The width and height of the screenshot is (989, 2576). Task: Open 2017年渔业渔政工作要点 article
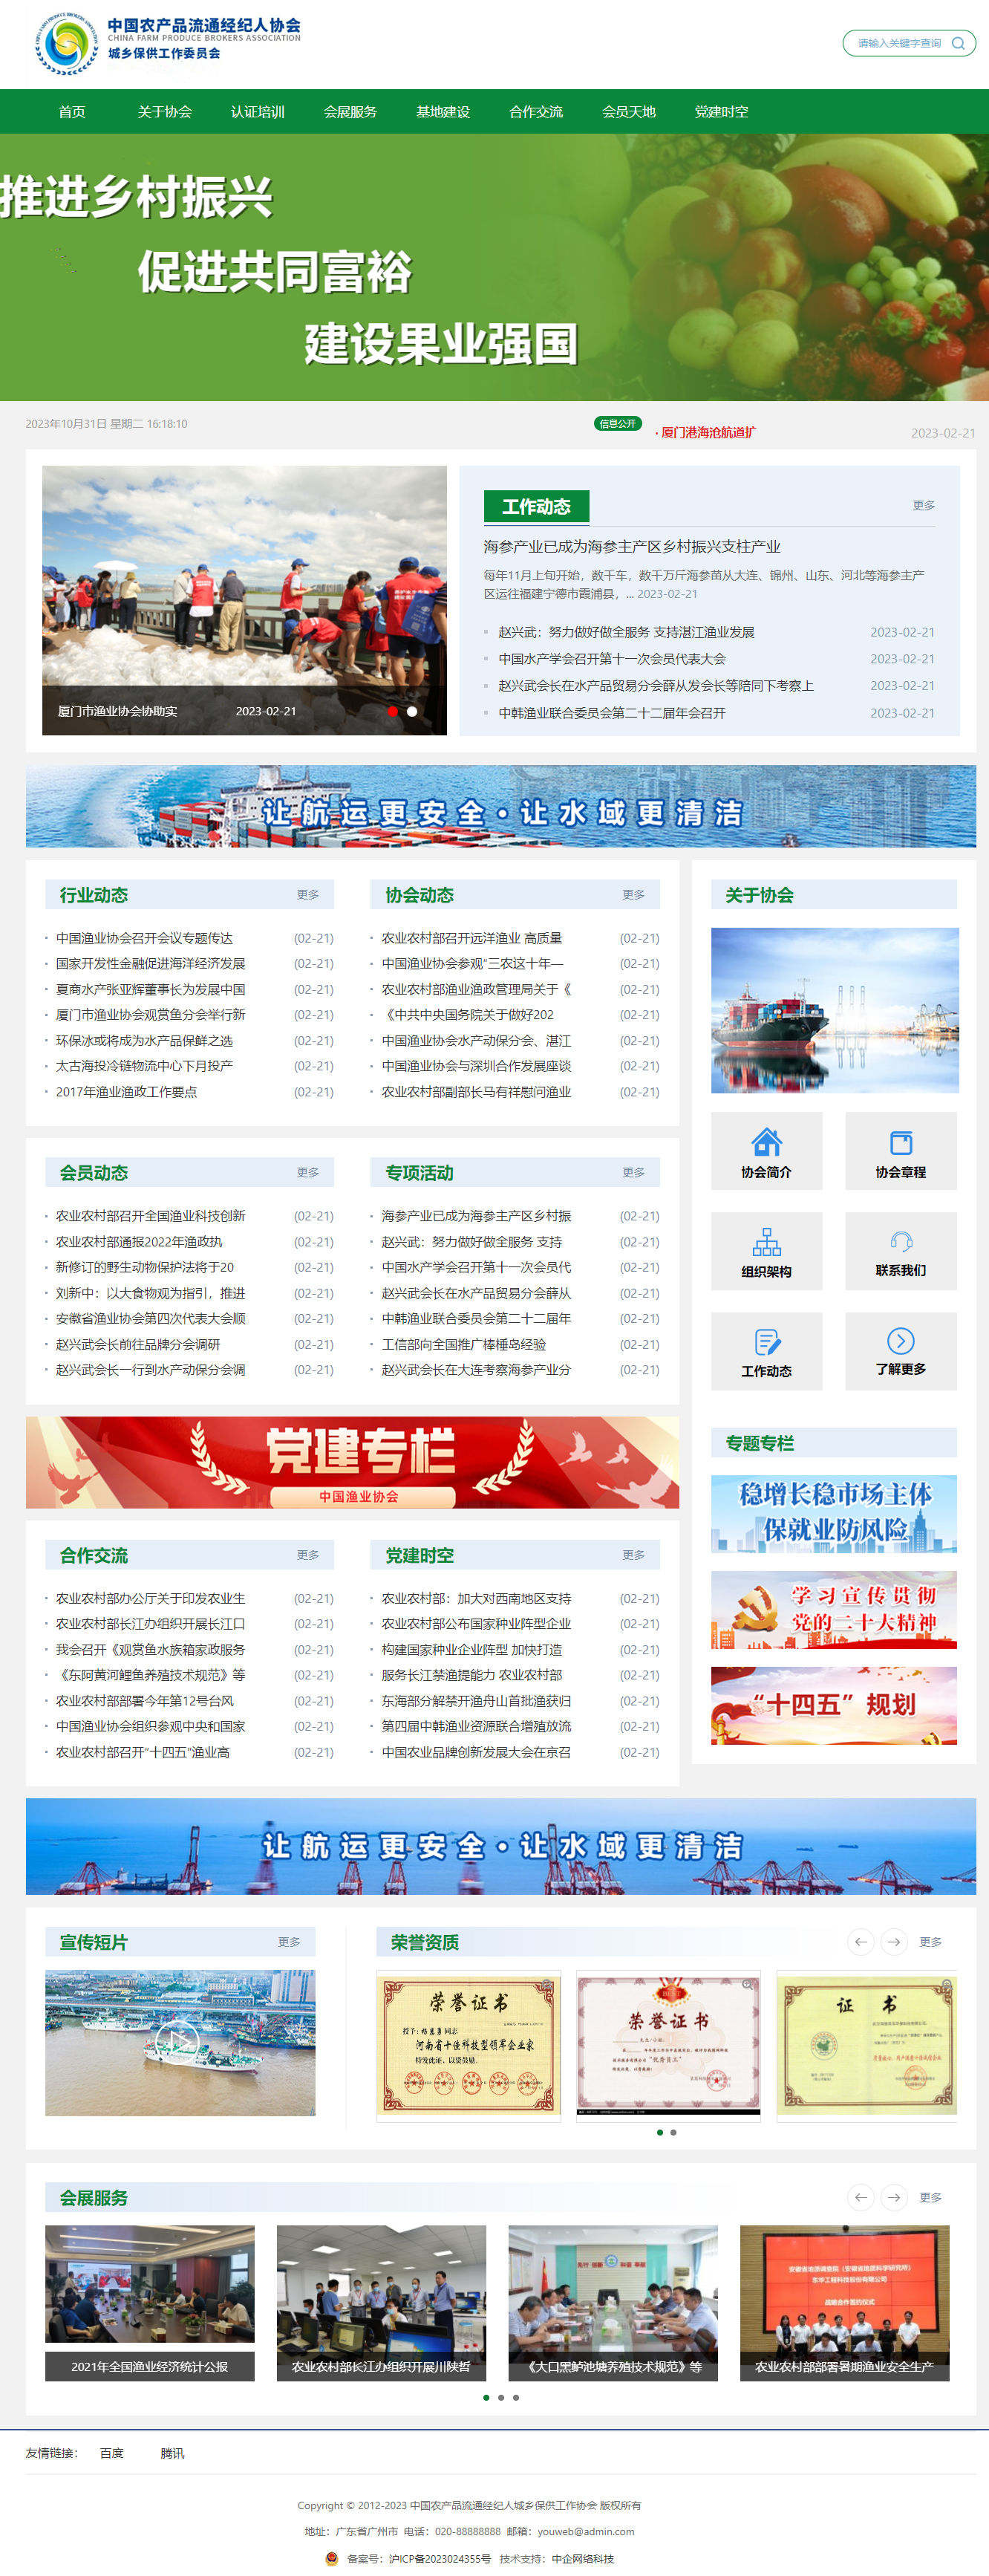tap(126, 1091)
